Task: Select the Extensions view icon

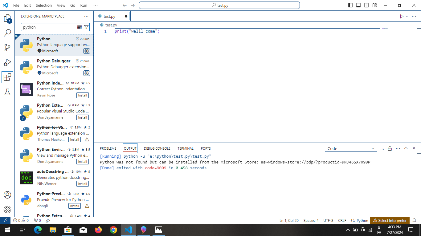Action: (x=7, y=77)
